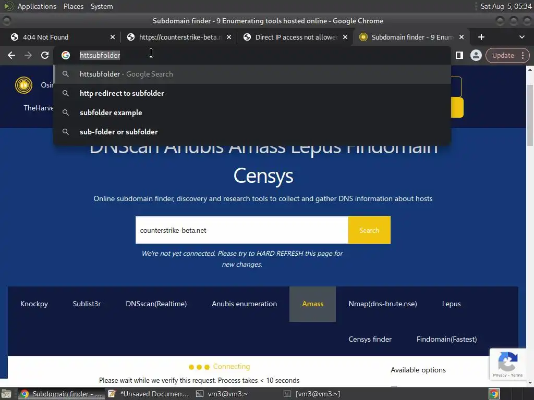Click search icon beside 'subfolder example'
Image resolution: width=534 pixels, height=400 pixels.
(x=65, y=113)
